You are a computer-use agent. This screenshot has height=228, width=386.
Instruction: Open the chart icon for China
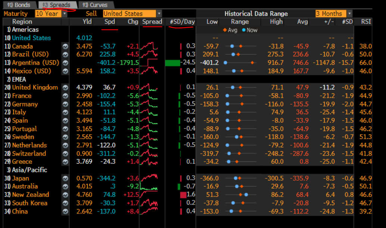tap(65, 212)
